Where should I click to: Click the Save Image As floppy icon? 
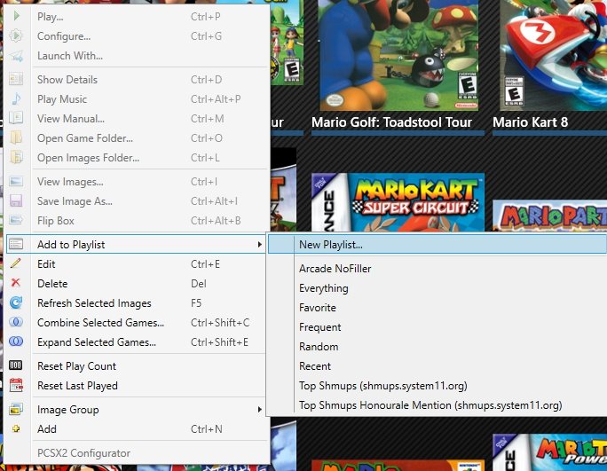[16, 200]
